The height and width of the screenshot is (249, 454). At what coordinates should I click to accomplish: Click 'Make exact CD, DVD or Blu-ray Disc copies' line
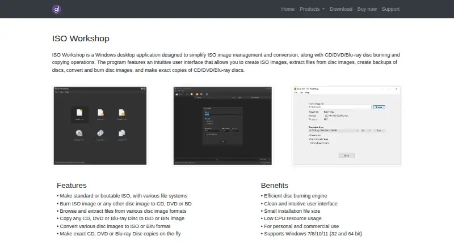pyautogui.click(x=119, y=234)
